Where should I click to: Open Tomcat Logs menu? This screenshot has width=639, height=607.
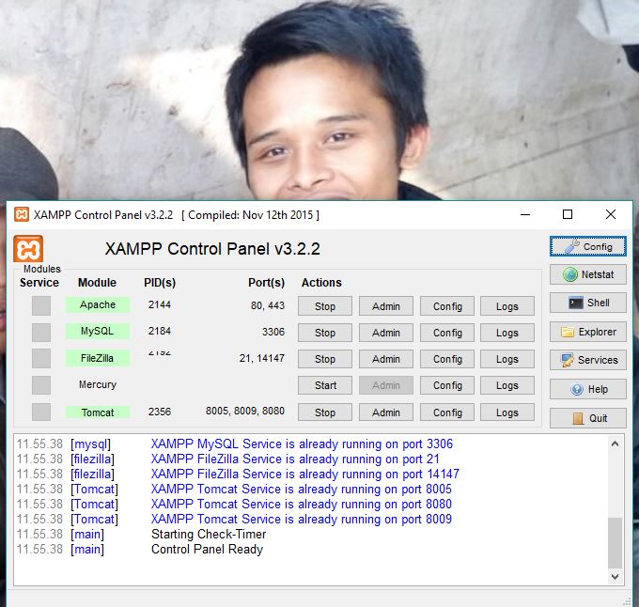click(x=507, y=412)
